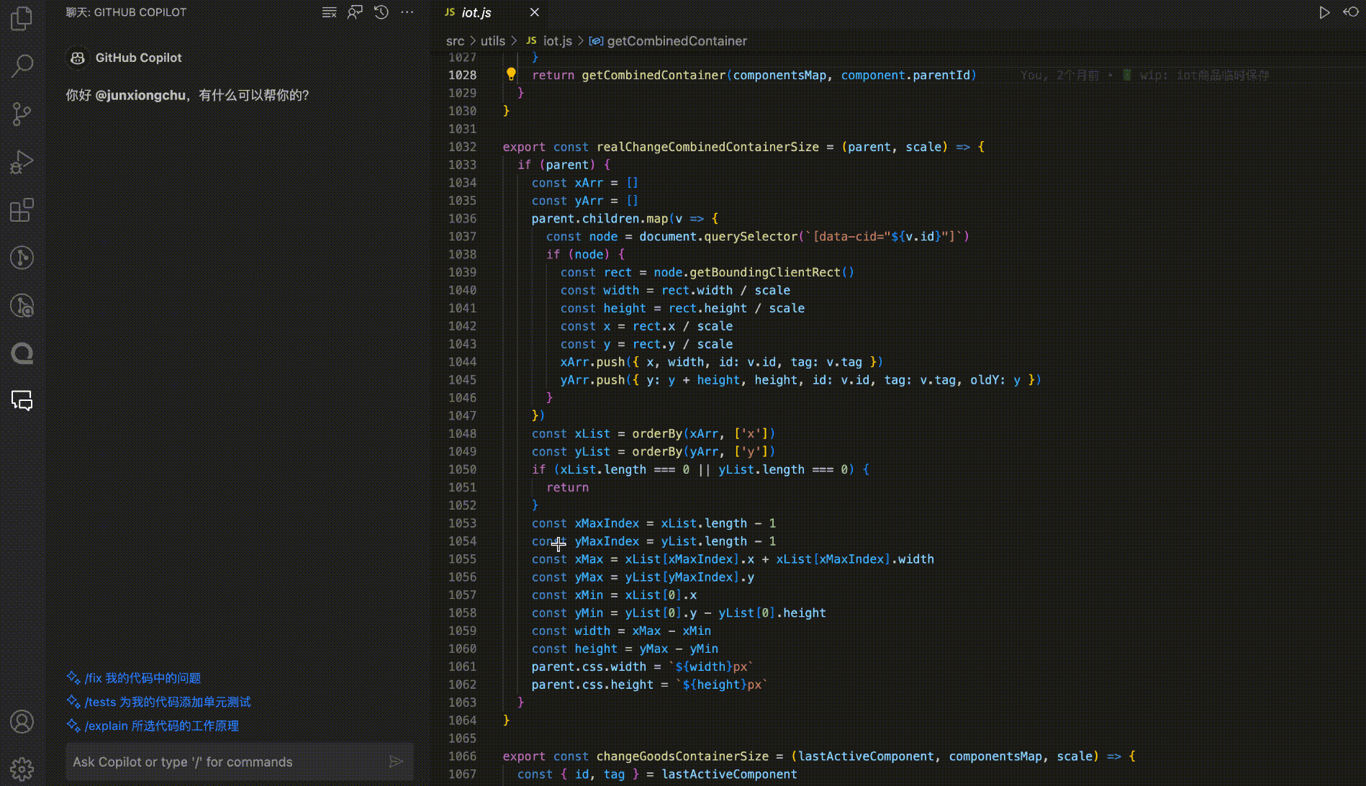
Task: Open the Copilot Chat view in activity bar
Action: tap(22, 401)
